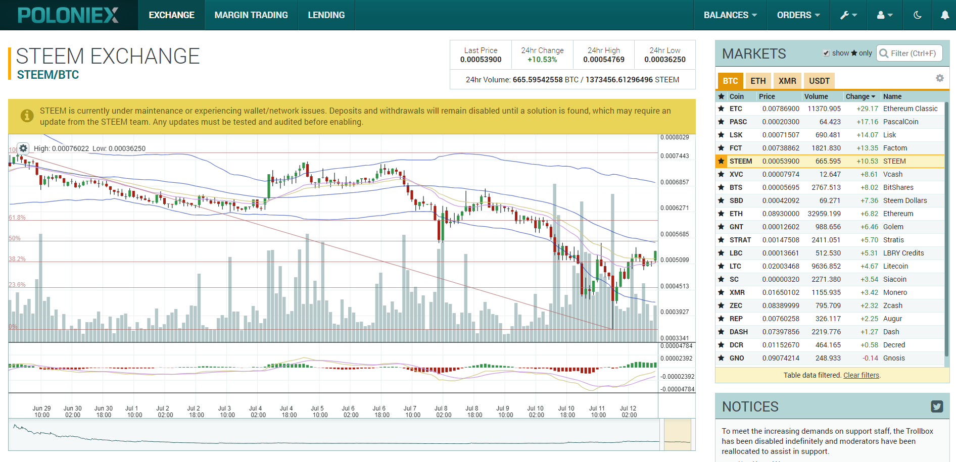
Task: Toggle the star for LTC
Action: (x=722, y=266)
